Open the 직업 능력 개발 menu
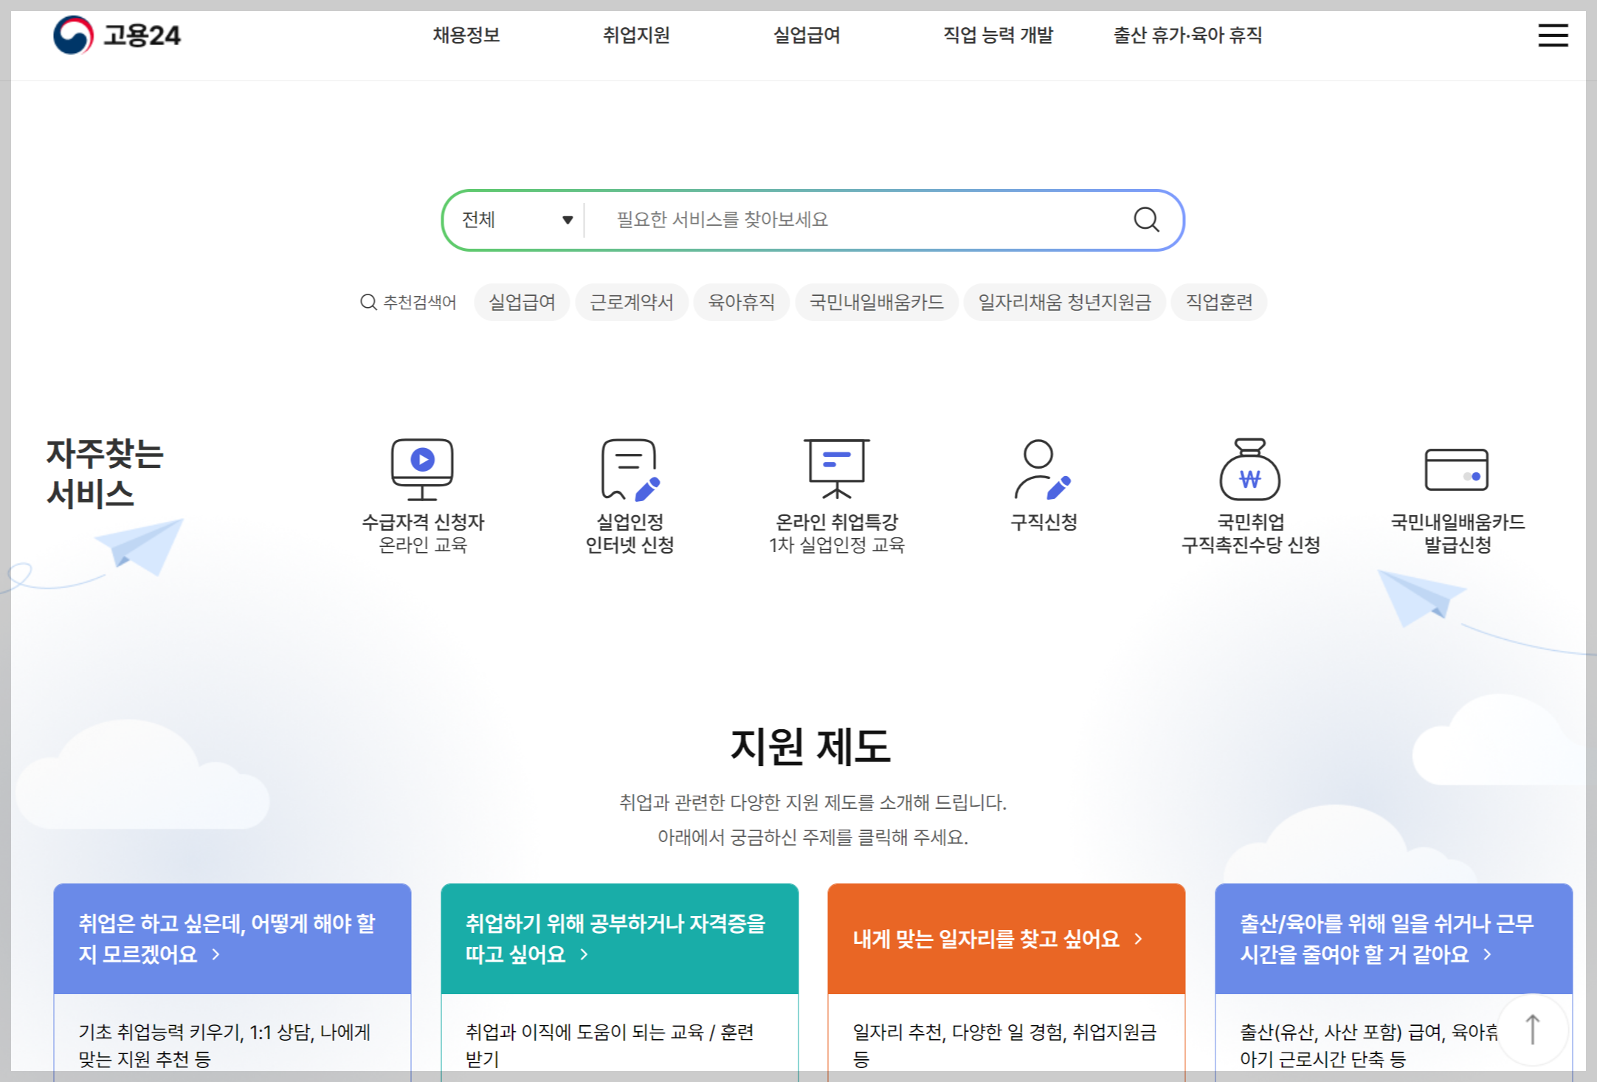Viewport: 1597px width, 1082px height. pyautogui.click(x=998, y=35)
